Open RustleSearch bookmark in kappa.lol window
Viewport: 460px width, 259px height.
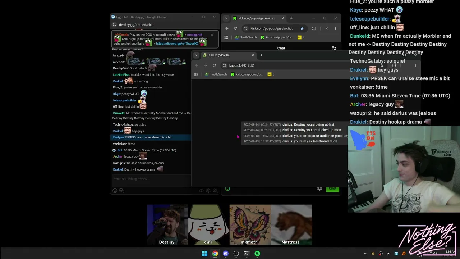click(x=216, y=74)
